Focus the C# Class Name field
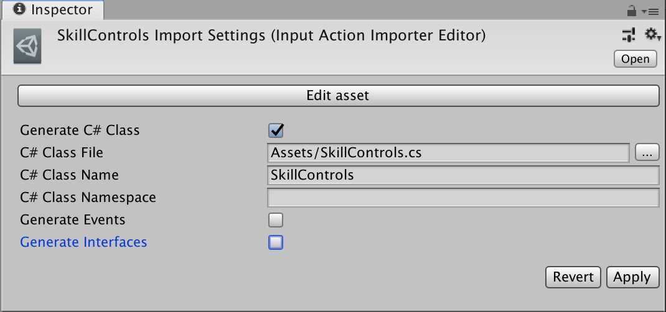Image resolution: width=666 pixels, height=312 pixels. pos(463,175)
